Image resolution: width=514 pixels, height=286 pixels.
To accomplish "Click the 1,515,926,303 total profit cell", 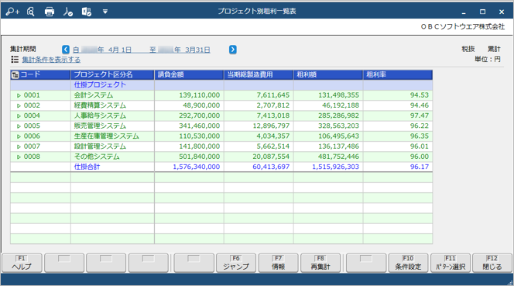I will (328, 167).
